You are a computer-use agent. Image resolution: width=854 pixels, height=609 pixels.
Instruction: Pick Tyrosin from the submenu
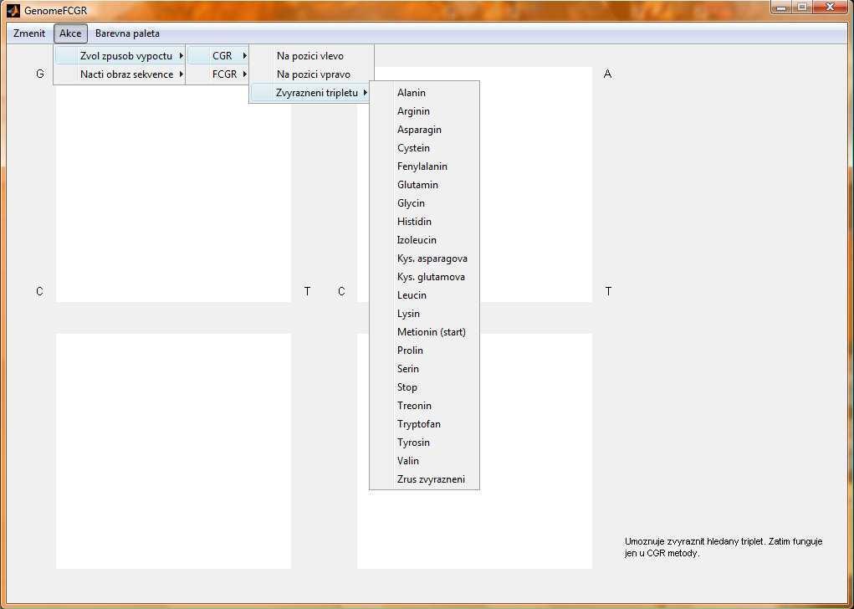click(424, 443)
